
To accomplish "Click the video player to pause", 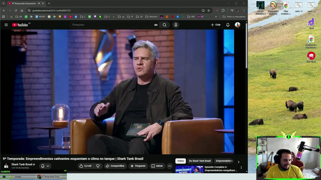I will [123, 92].
